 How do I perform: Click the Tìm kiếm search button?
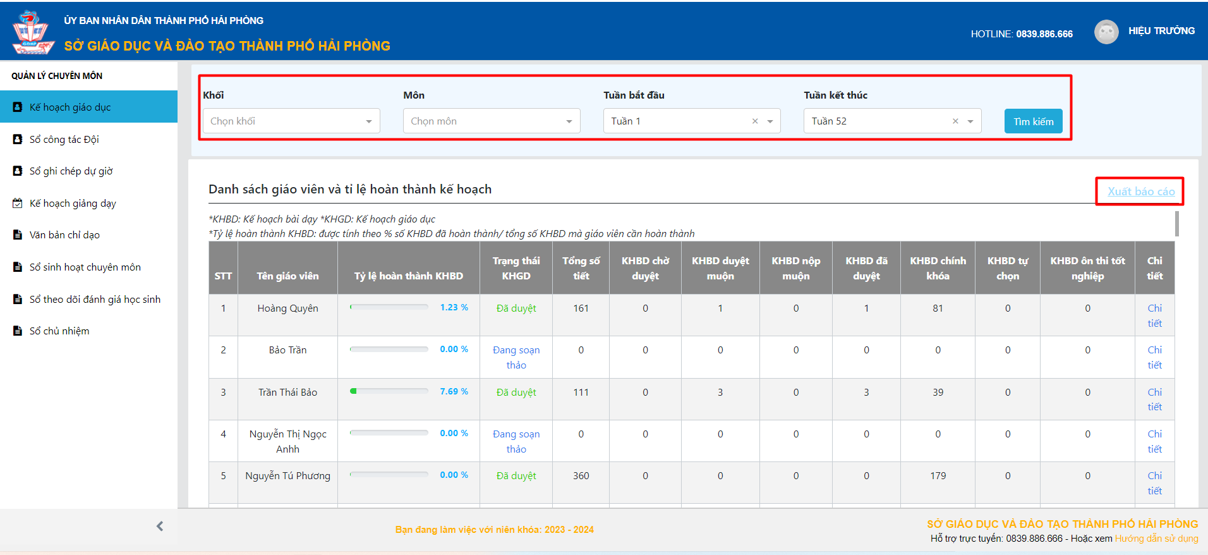(x=1033, y=121)
